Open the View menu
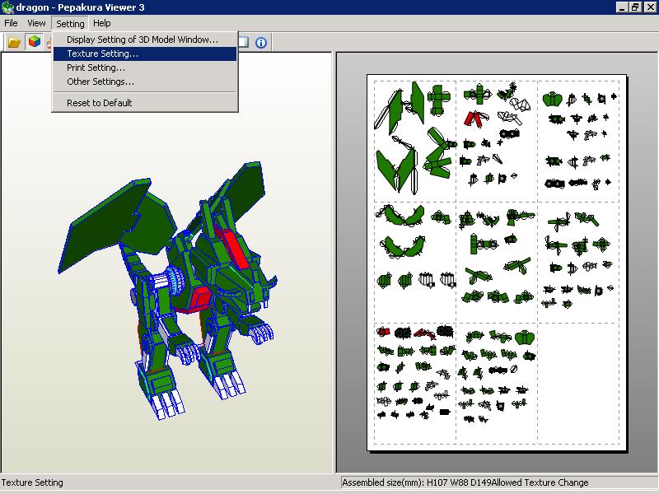Screen dimensions: 659x494 tap(36, 23)
